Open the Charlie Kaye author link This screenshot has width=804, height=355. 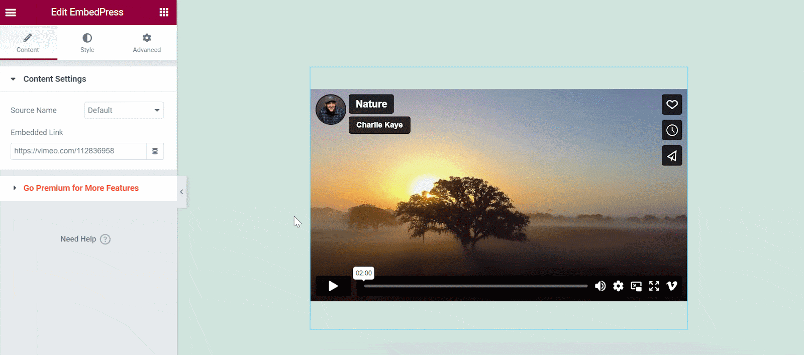[x=379, y=125]
